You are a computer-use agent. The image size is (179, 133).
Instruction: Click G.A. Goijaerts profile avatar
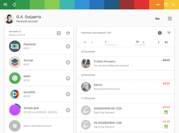[x=9, y=19]
